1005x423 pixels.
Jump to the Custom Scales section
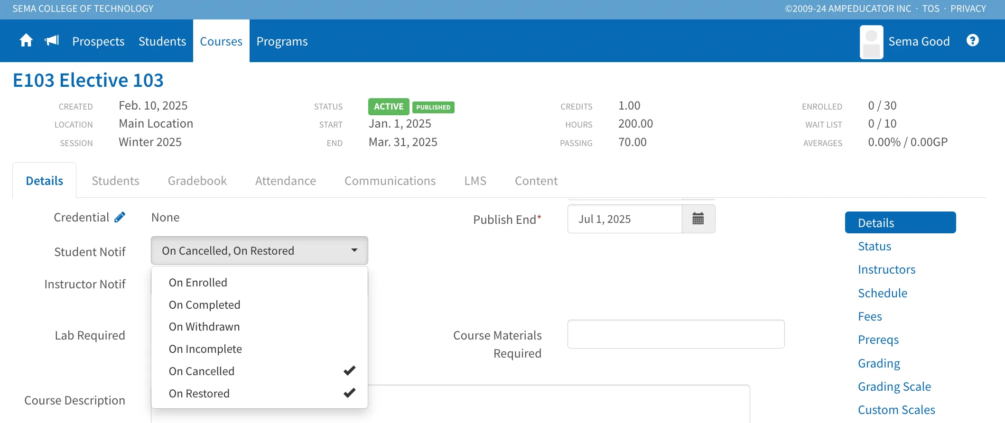coord(896,410)
